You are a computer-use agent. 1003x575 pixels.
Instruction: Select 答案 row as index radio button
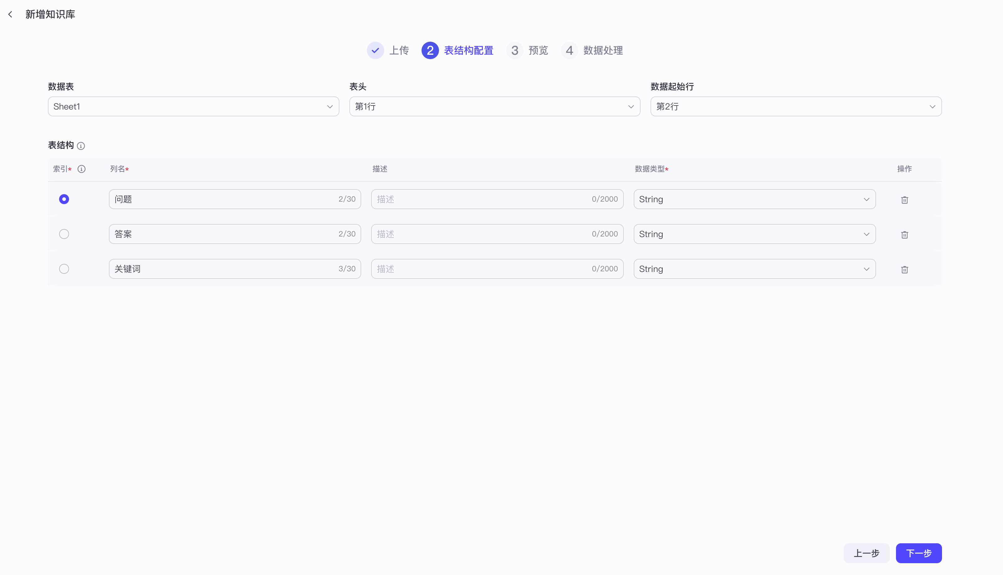[64, 234]
